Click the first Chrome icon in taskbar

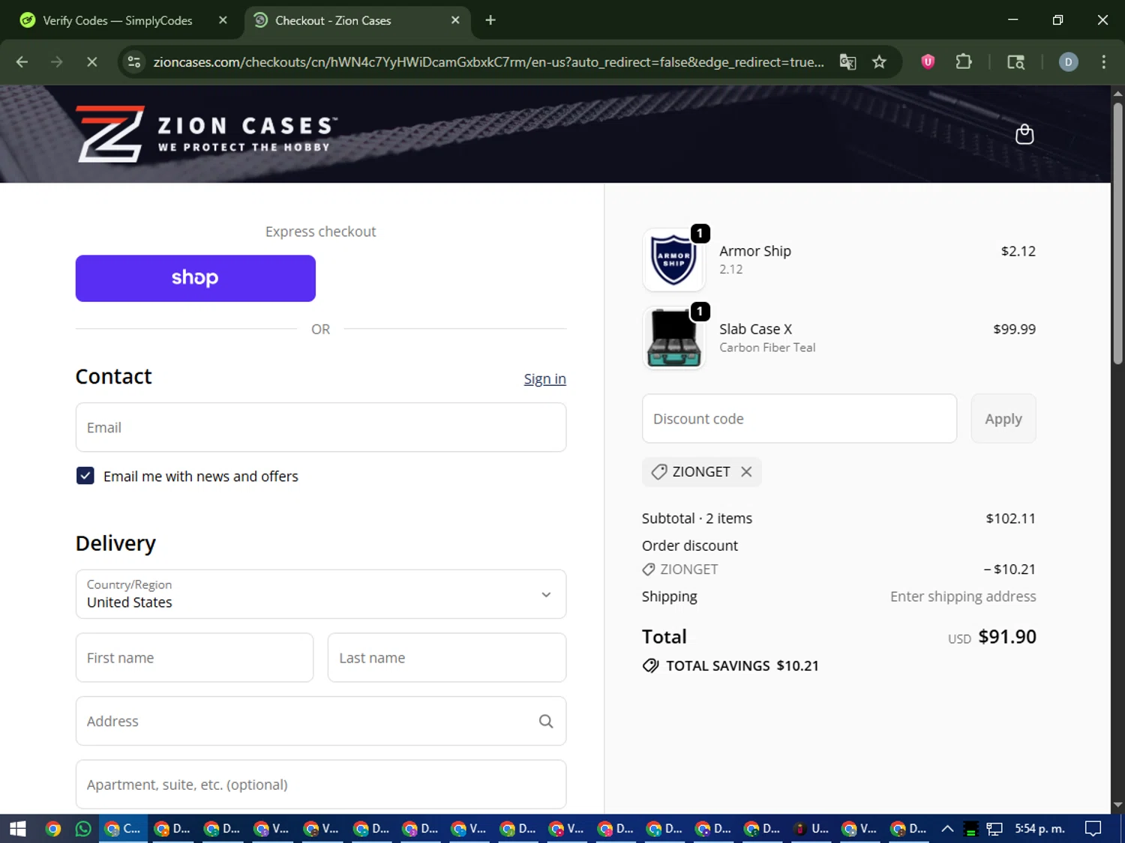(52, 829)
